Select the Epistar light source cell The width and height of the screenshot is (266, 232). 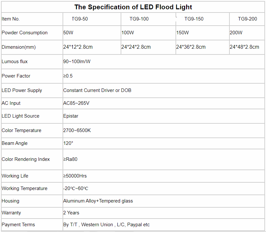coord(71,116)
